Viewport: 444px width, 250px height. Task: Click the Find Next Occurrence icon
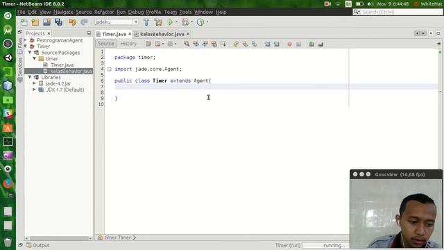[205, 44]
